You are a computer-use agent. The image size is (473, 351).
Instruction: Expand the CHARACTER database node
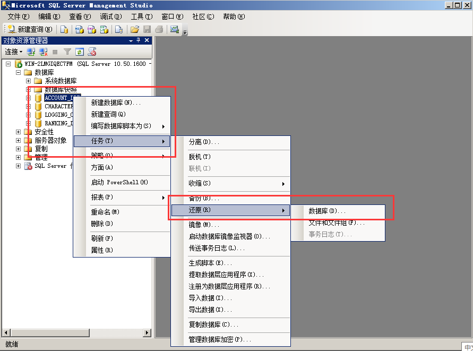click(x=28, y=106)
